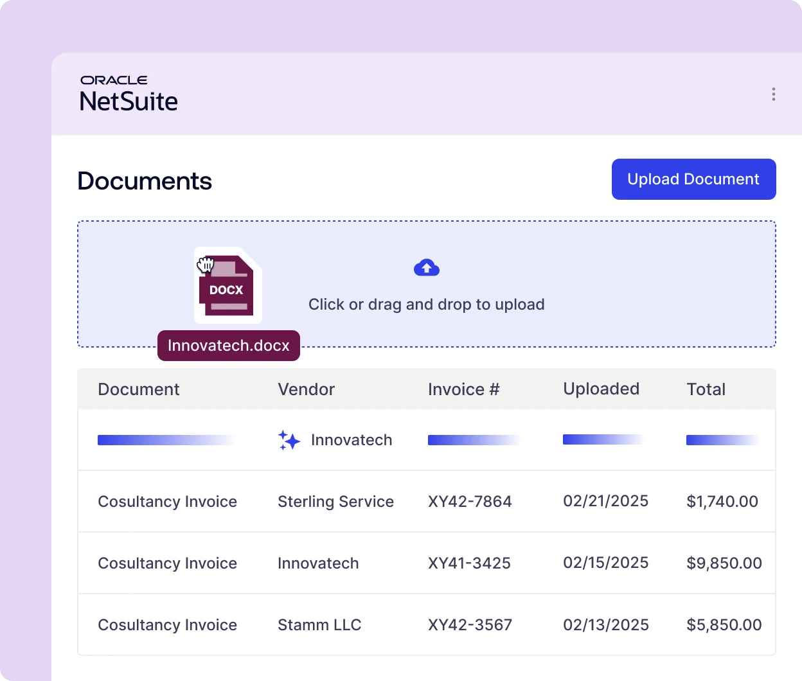Sort by the Vendor column header

(306, 389)
